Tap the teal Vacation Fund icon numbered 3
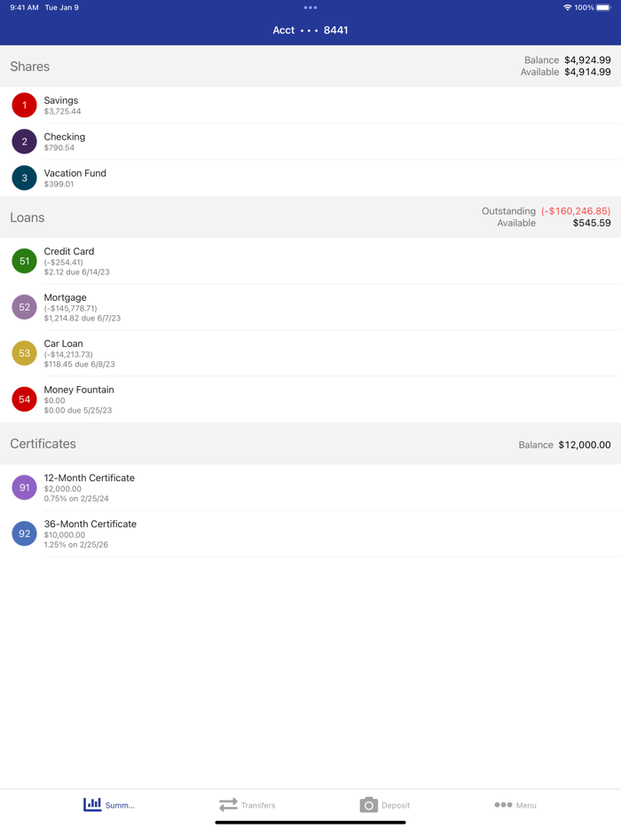The image size is (621, 829). [x=24, y=178]
